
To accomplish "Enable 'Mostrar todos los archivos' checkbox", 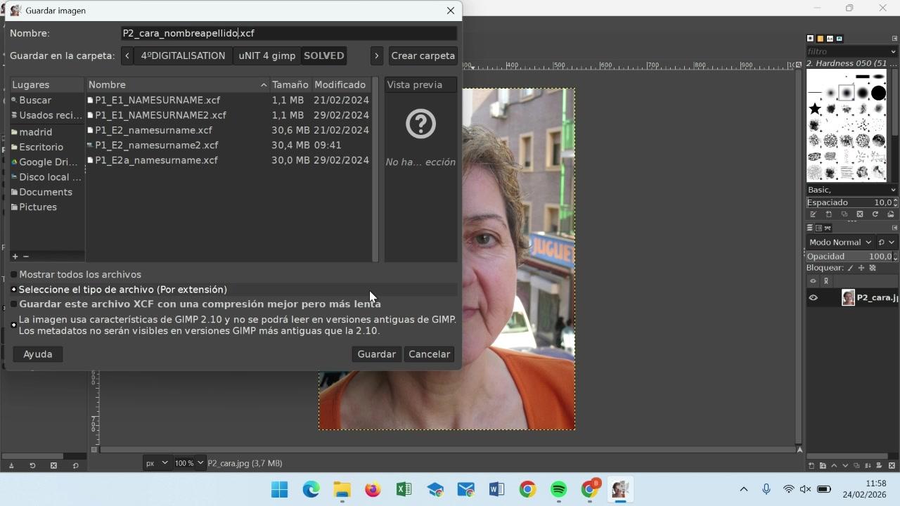I will 14,275.
